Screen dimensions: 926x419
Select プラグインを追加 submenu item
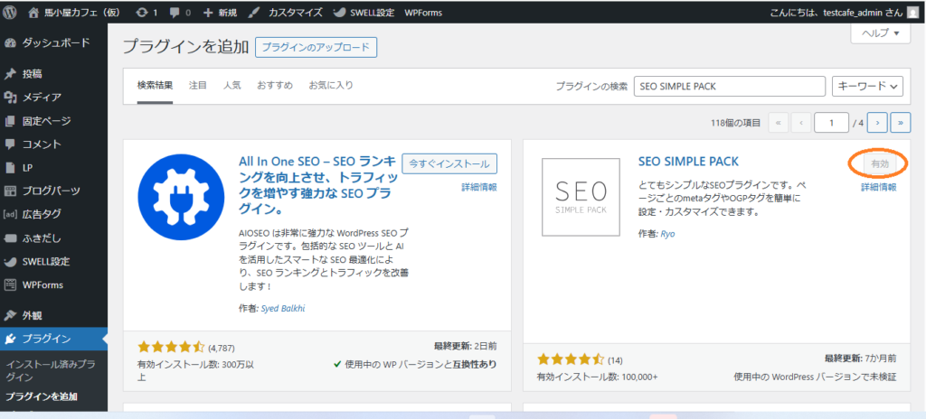tap(42, 396)
